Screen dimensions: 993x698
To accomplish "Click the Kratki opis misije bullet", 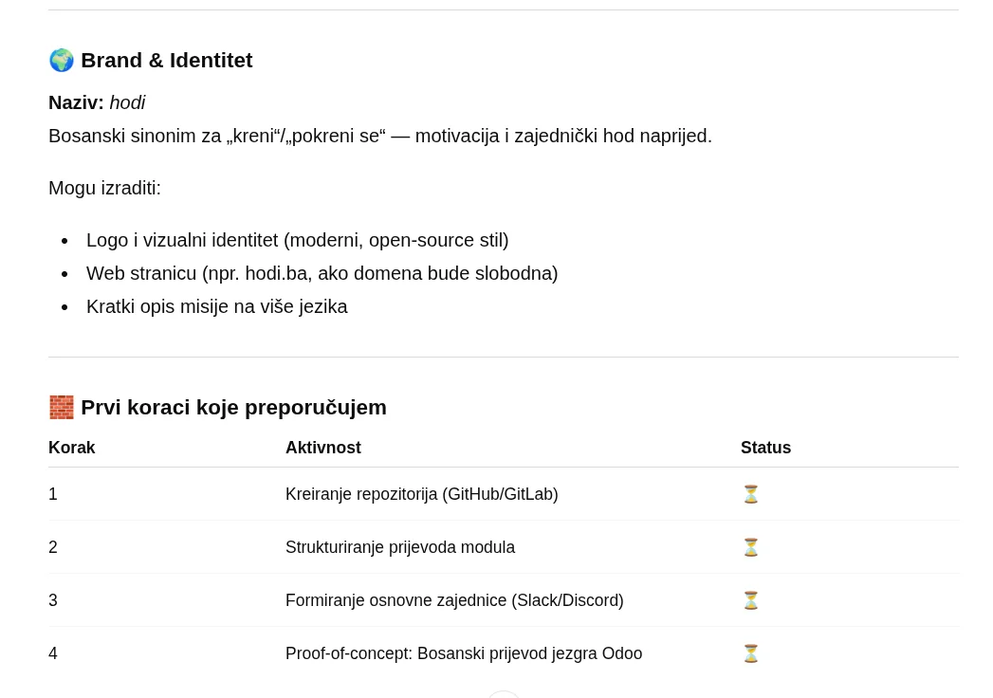I will tap(216, 306).
